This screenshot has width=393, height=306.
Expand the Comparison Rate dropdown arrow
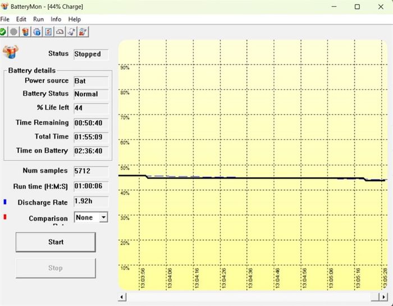tap(103, 217)
